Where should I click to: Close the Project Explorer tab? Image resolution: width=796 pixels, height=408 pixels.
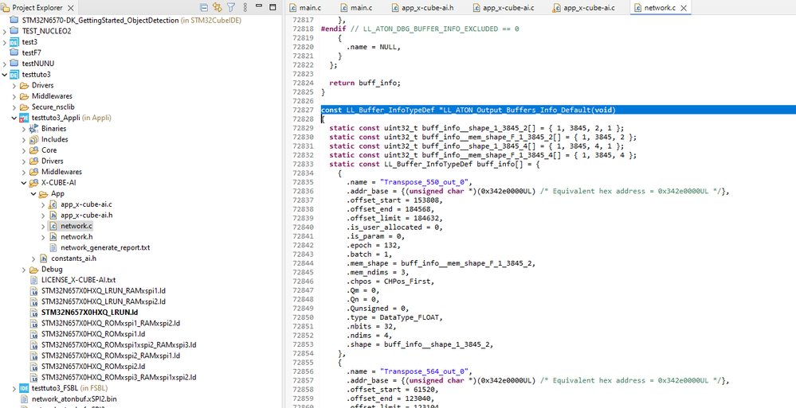(x=71, y=8)
